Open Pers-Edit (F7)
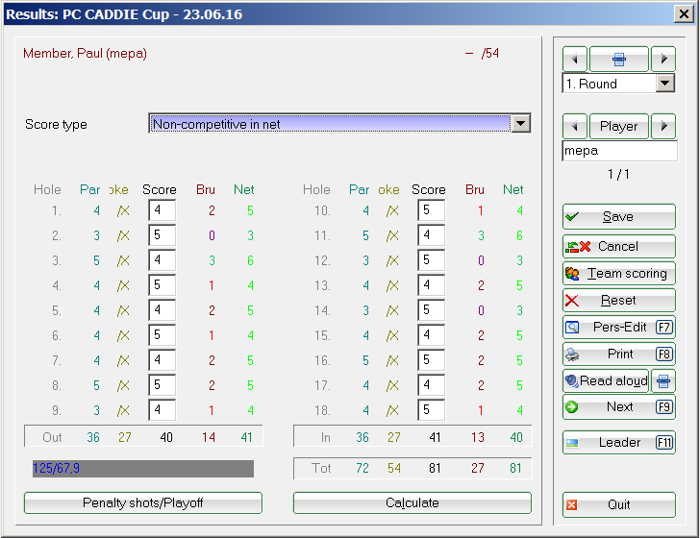The width and height of the screenshot is (700, 538). point(619,328)
